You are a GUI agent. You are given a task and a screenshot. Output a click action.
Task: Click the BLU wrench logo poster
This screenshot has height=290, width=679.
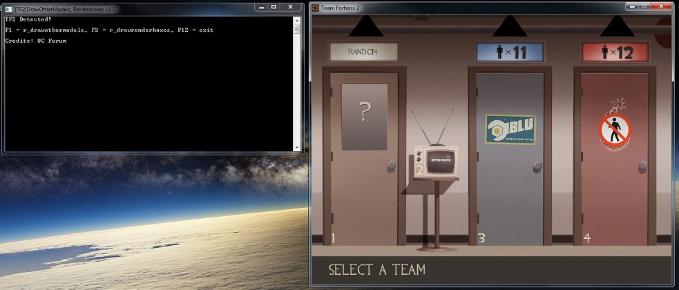pyautogui.click(x=510, y=129)
